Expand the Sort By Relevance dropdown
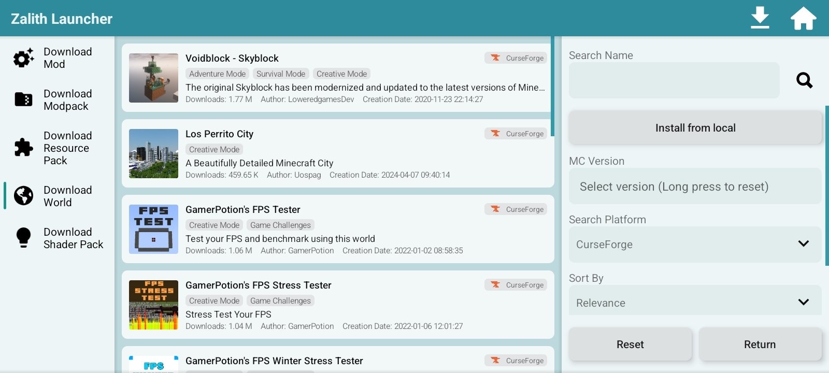The image size is (829, 373). pyautogui.click(x=695, y=302)
